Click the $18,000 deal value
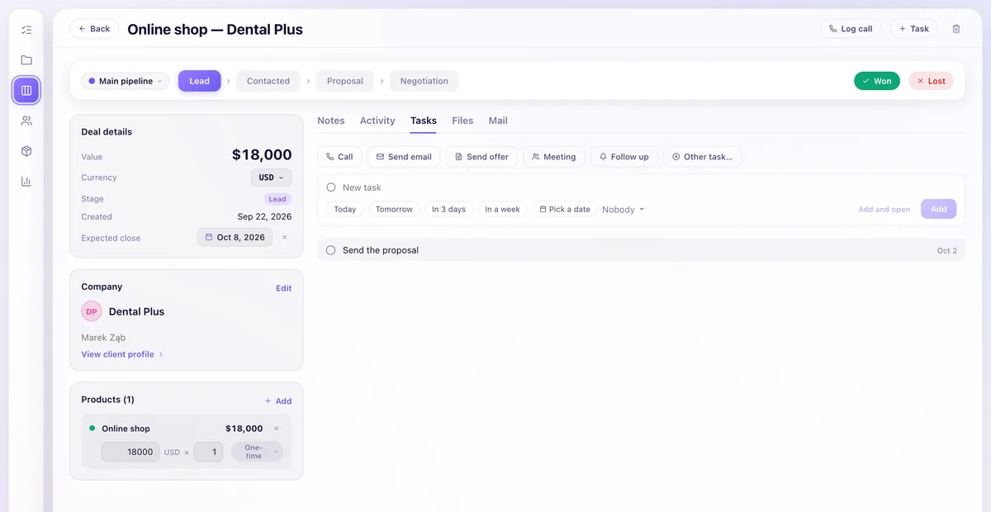The height and width of the screenshot is (512, 991). (x=262, y=154)
